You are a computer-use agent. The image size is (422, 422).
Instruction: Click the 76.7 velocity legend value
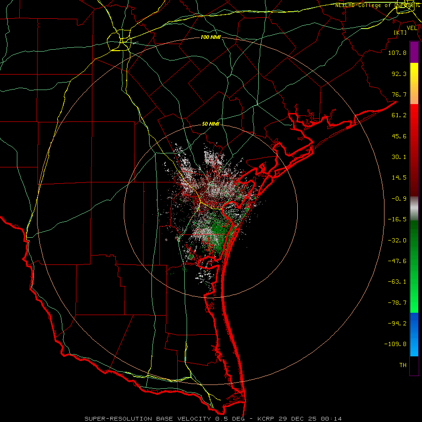(399, 94)
